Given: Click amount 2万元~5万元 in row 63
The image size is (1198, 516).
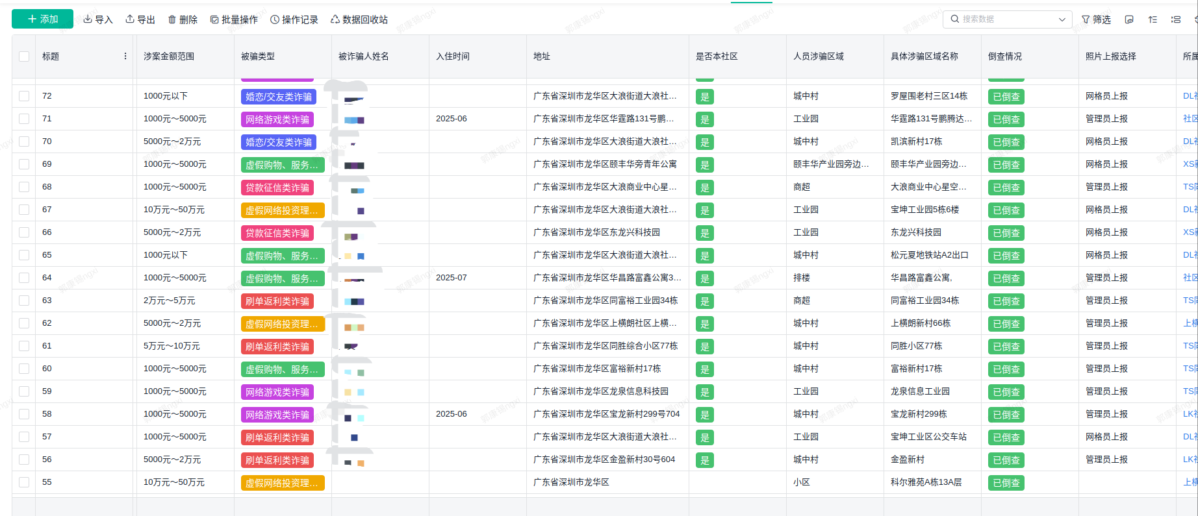Looking at the screenshot, I should click(170, 301).
